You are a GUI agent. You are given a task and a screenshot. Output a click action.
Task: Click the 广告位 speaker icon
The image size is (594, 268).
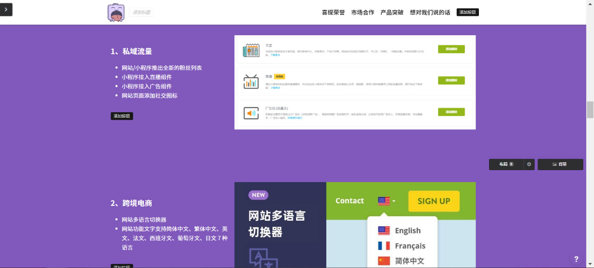[251, 113]
